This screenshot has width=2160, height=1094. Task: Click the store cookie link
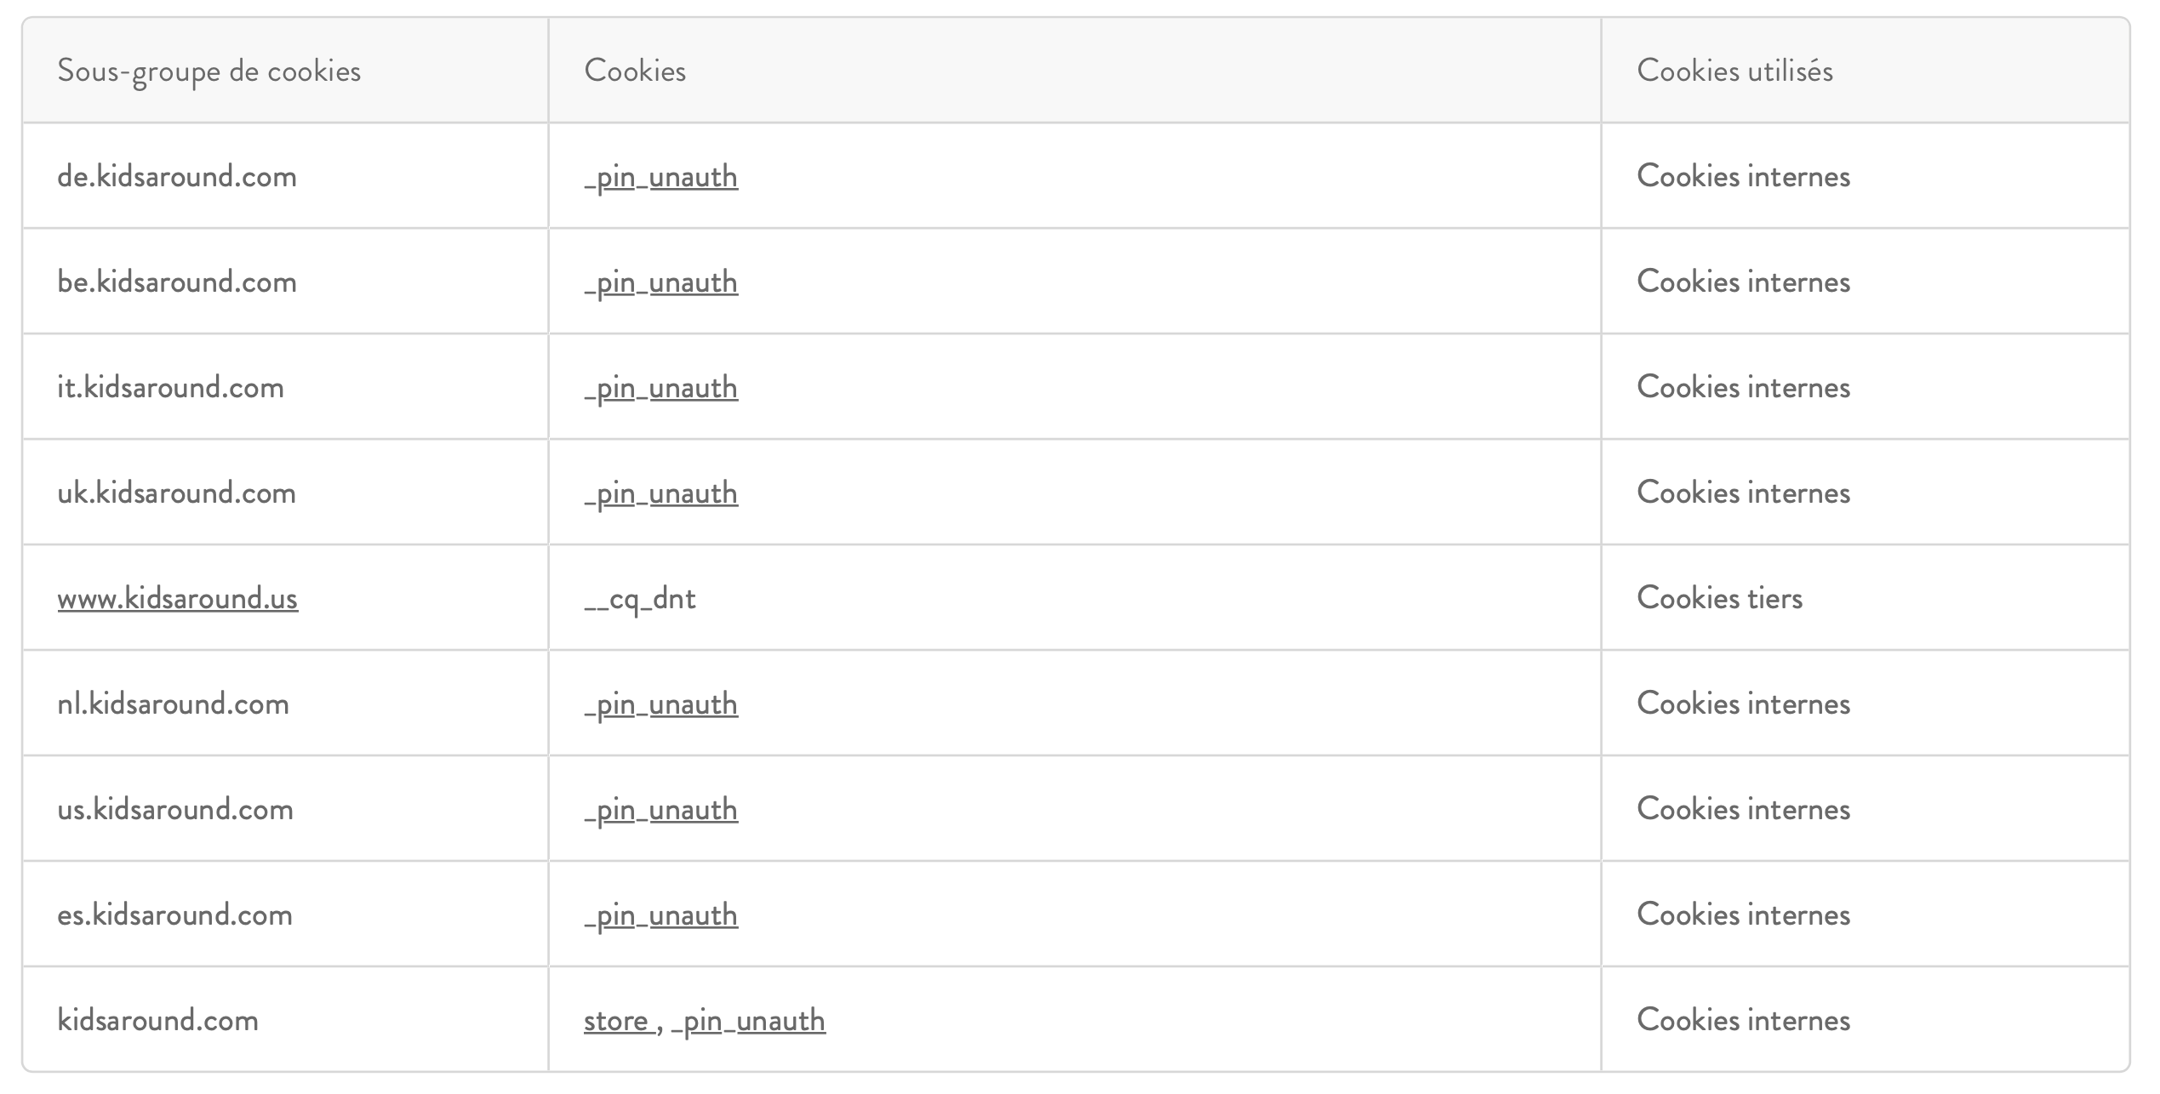[615, 1021]
